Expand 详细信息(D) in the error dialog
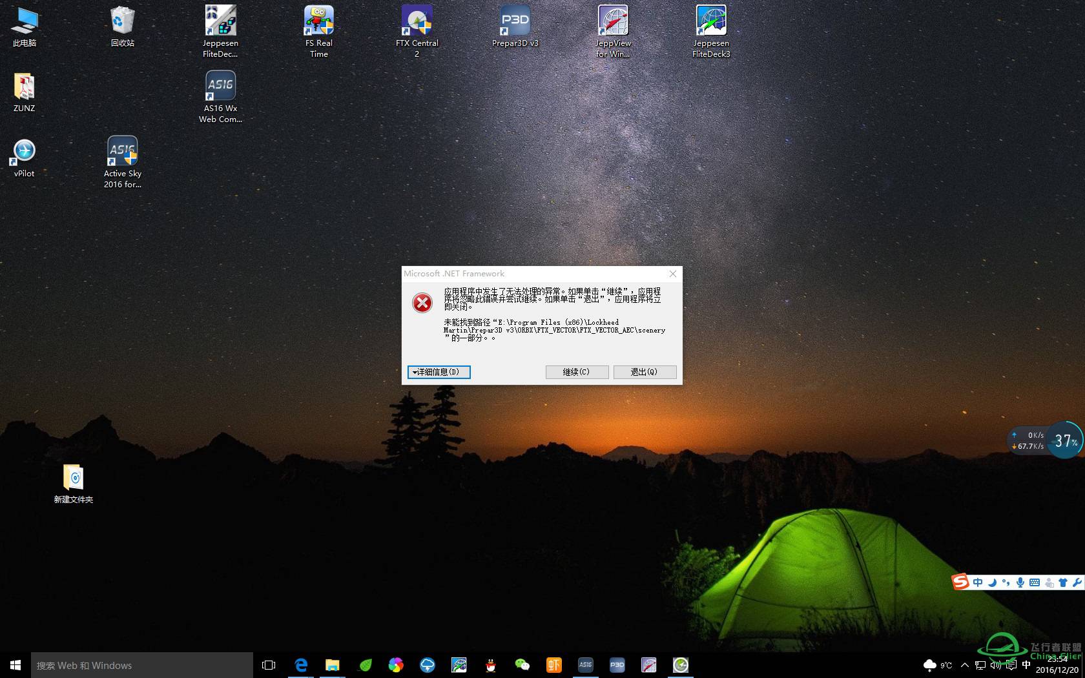Image resolution: width=1085 pixels, height=678 pixels. click(x=439, y=372)
